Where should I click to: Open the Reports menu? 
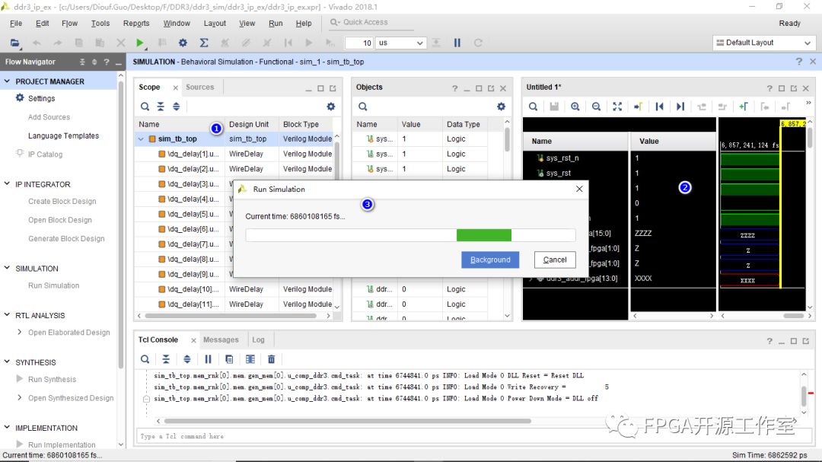(x=136, y=24)
